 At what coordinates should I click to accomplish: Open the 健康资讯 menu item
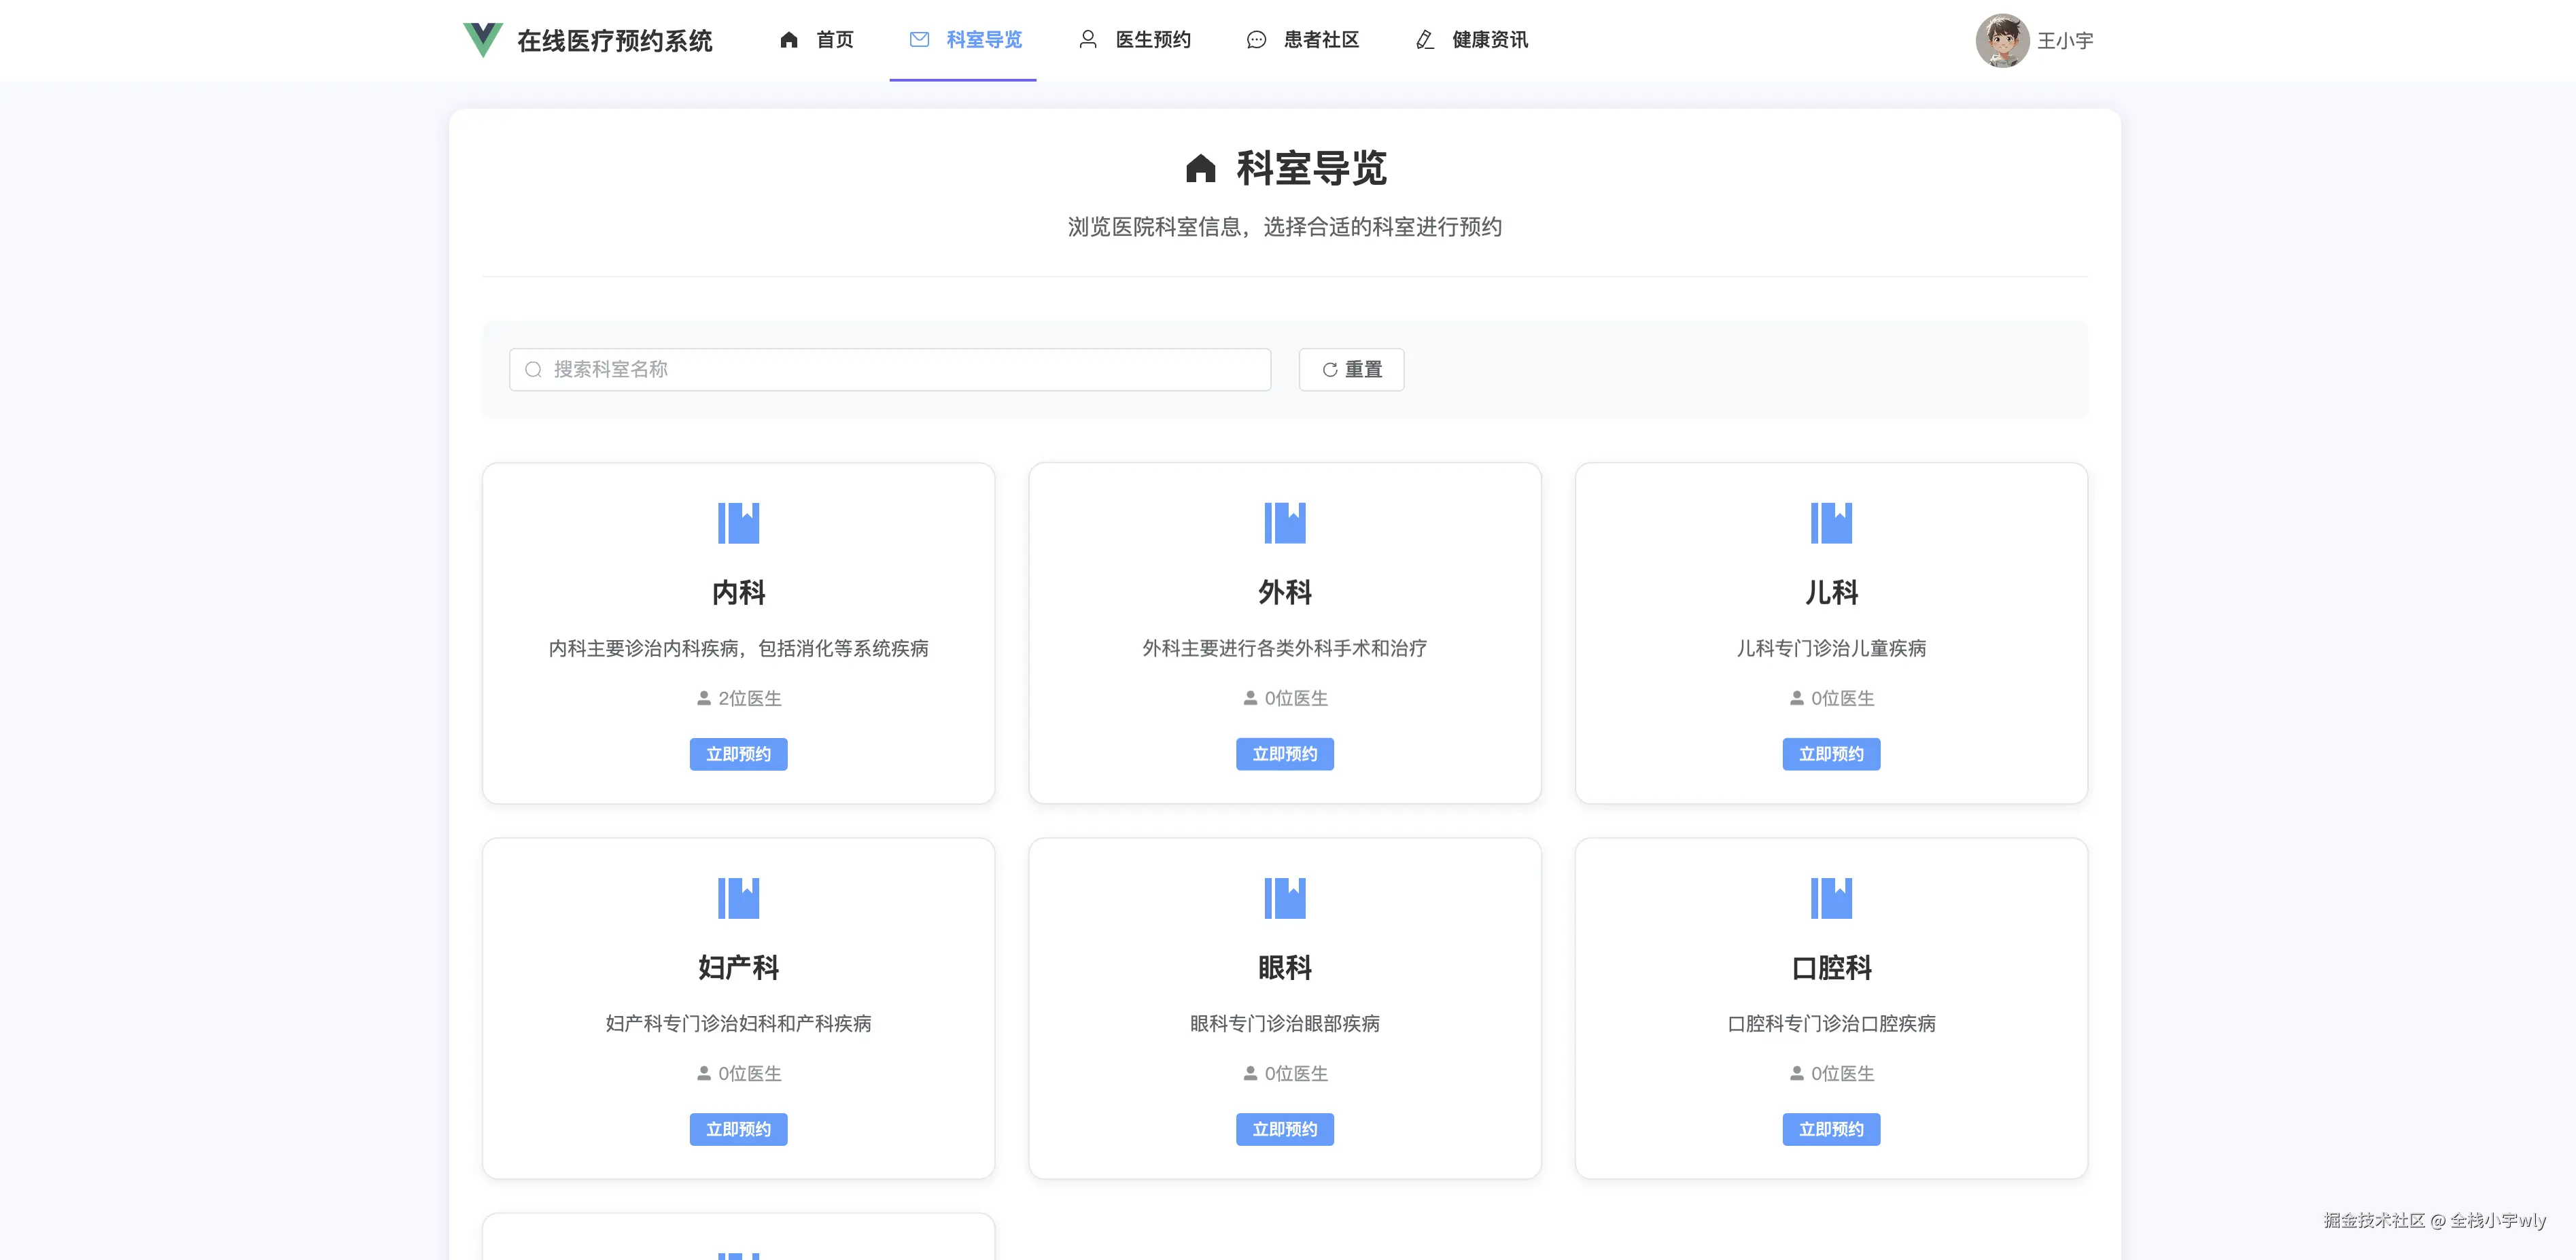tap(1471, 40)
